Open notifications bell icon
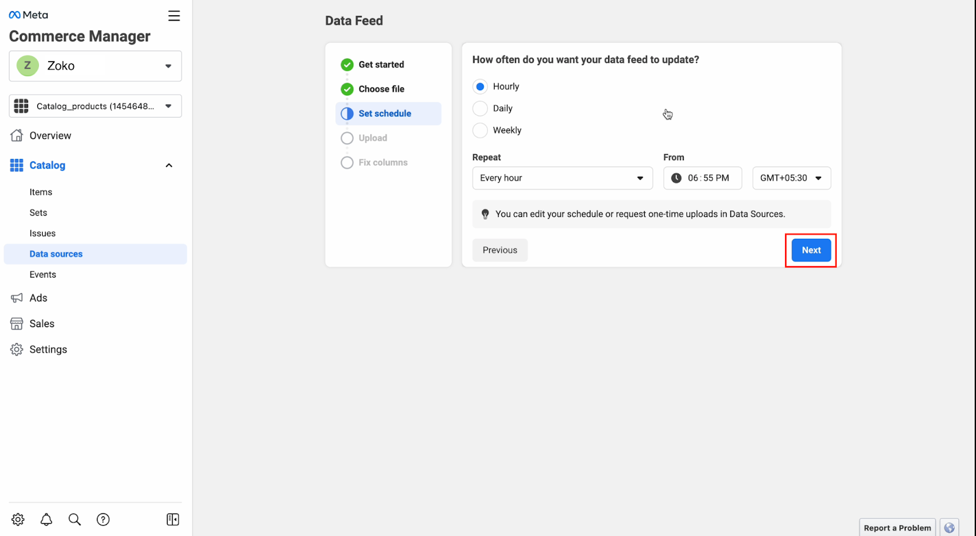Image resolution: width=976 pixels, height=536 pixels. 46,520
